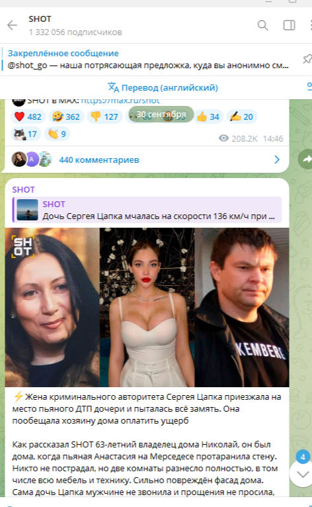
Task: Go back using the left arrow
Action: tap(13, 25)
